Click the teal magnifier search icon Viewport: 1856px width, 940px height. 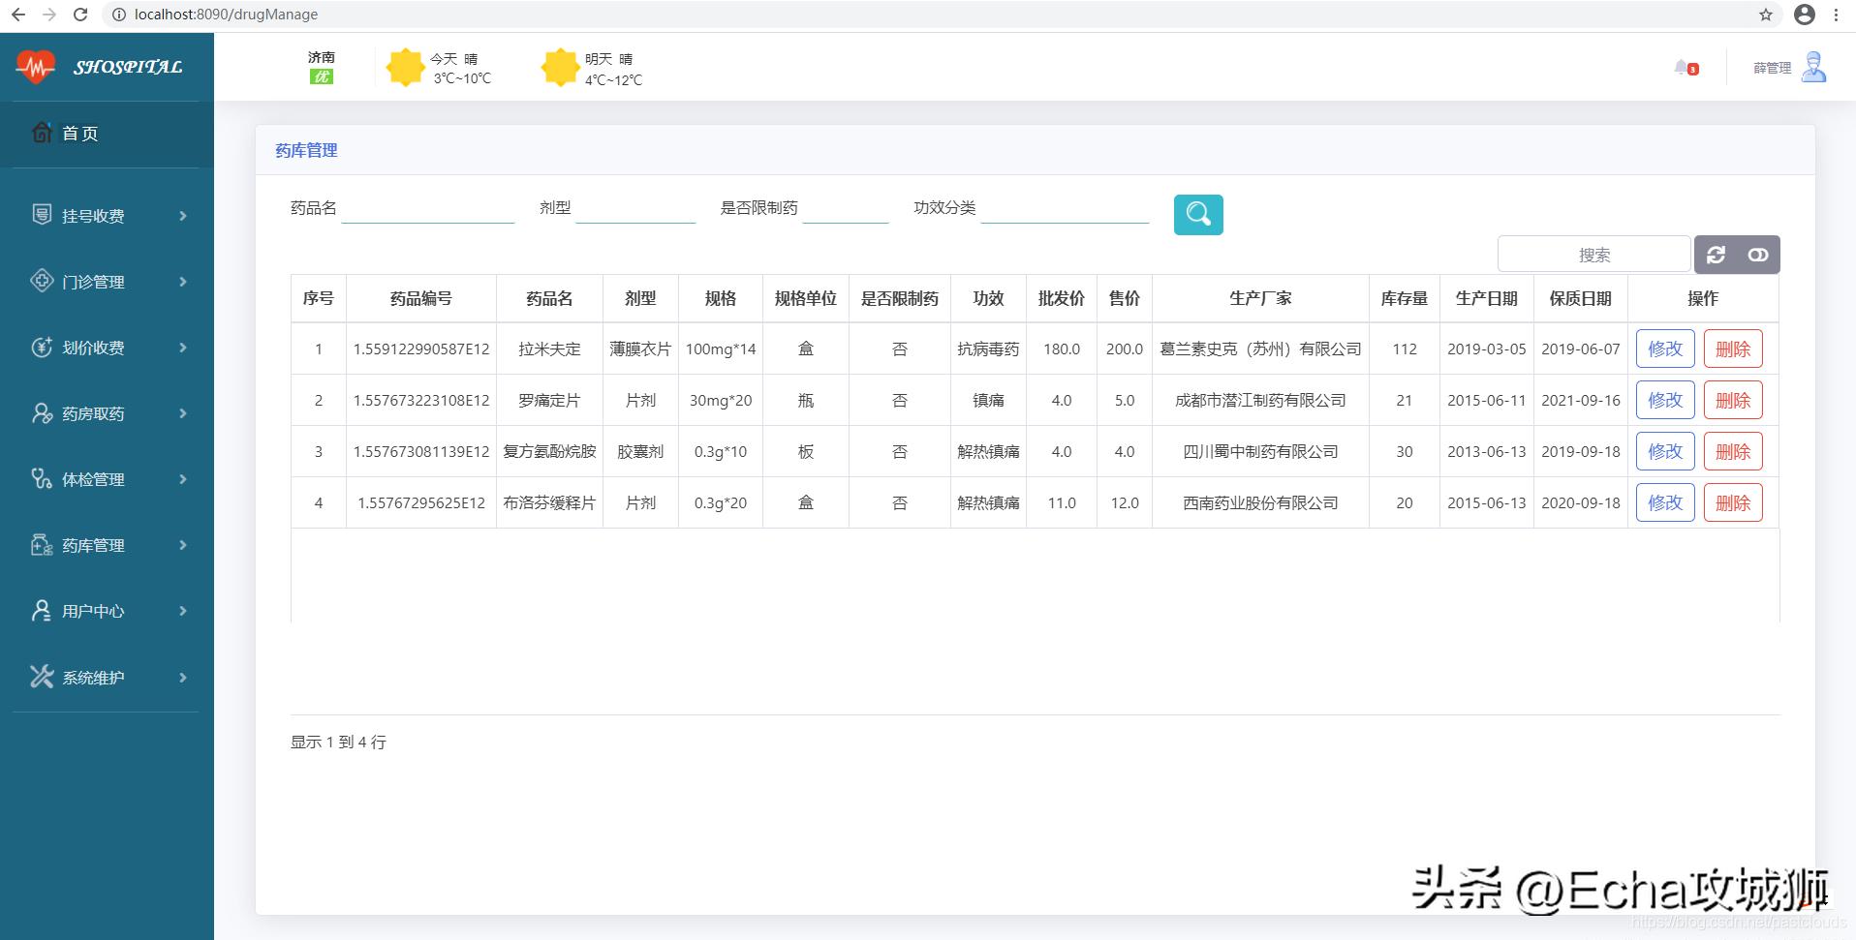click(1198, 214)
